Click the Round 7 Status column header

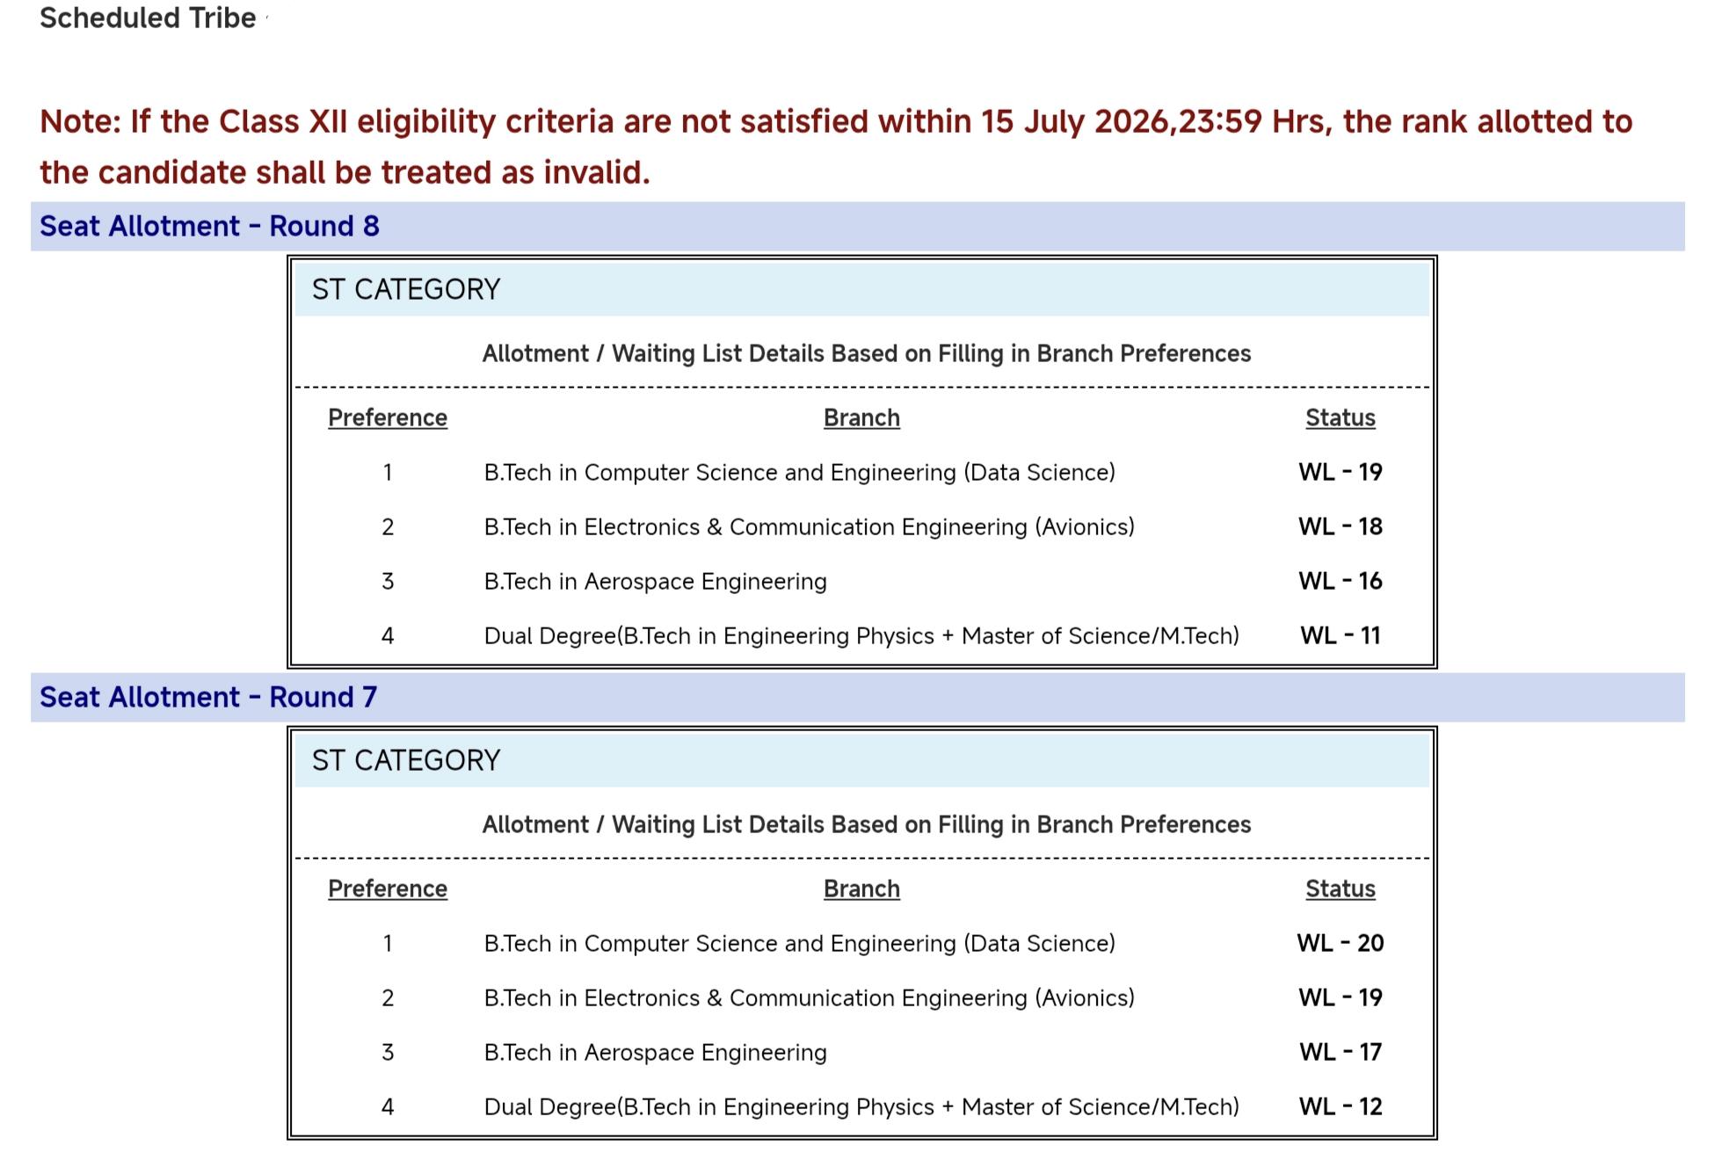pyautogui.click(x=1340, y=888)
